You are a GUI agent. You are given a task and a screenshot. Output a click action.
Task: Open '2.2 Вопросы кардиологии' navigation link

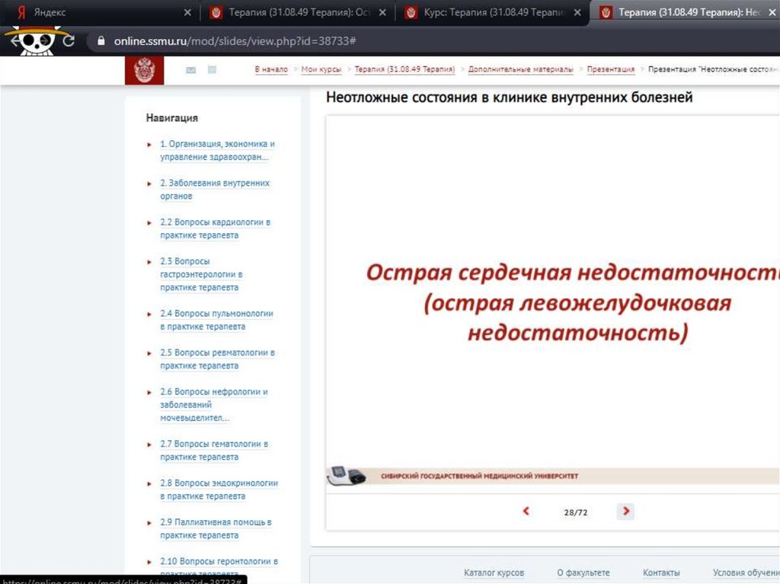[x=216, y=228]
